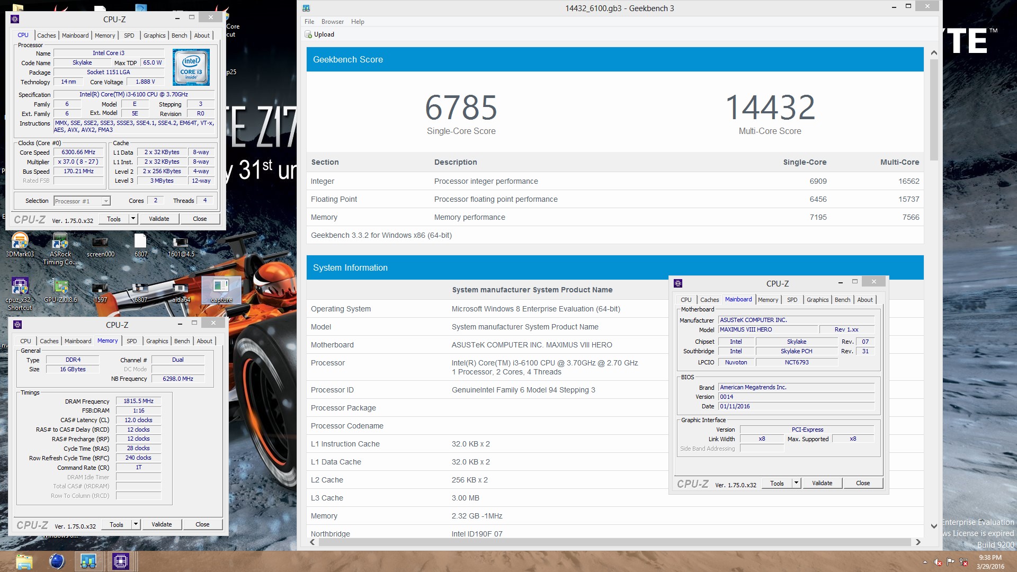The height and width of the screenshot is (572, 1017).
Task: Click the 14432 Multi-Core Score
Action: coord(770,108)
